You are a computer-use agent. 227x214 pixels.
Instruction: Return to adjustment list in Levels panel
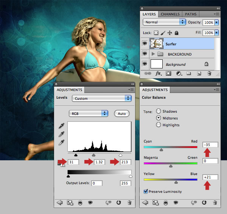(59, 202)
